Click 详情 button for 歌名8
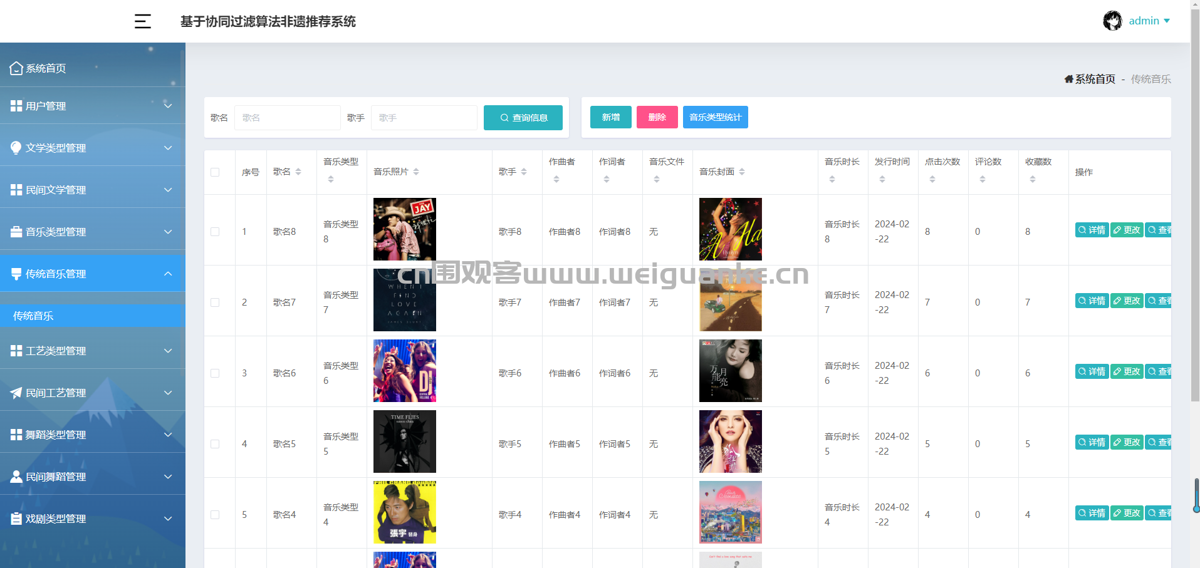1200x568 pixels. pyautogui.click(x=1092, y=230)
